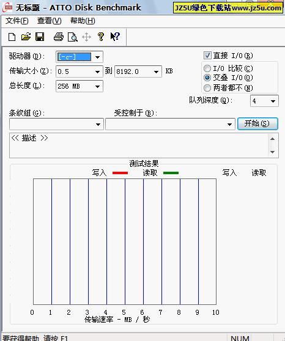Click the New document toolbar icon
The height and width of the screenshot is (341, 285).
click(12, 37)
